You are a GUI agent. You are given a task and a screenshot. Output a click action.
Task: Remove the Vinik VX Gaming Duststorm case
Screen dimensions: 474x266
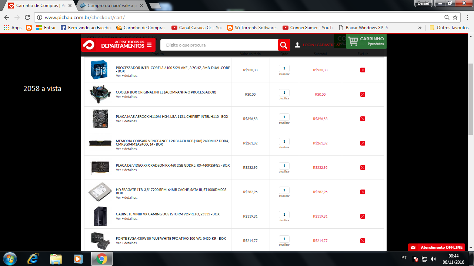(x=363, y=216)
